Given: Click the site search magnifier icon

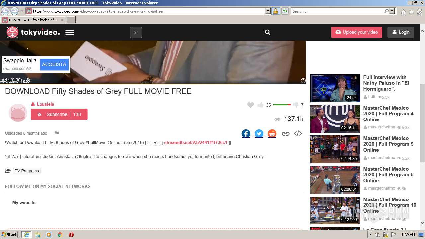Looking at the screenshot, I should [x=268, y=32].
